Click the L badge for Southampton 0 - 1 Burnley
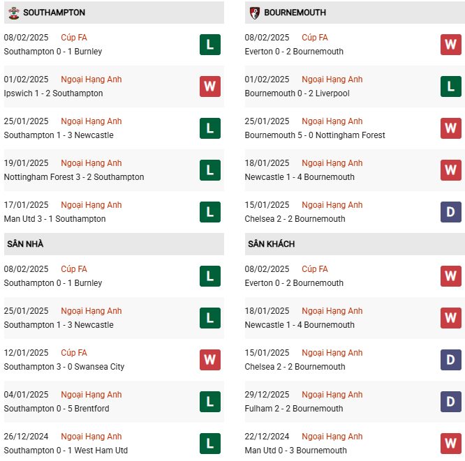 tap(209, 45)
